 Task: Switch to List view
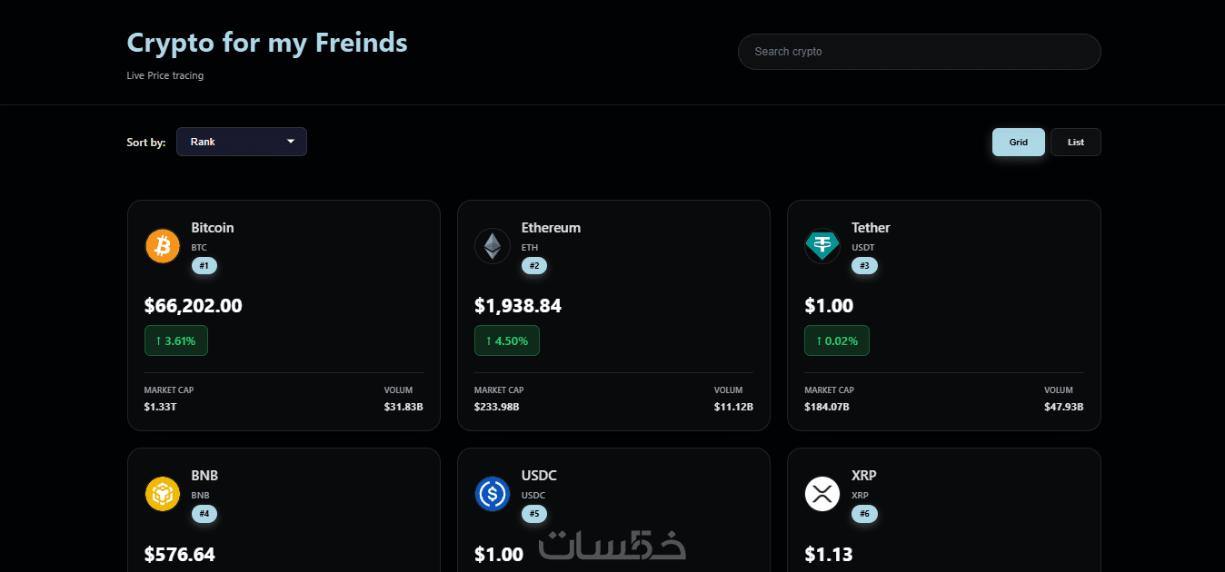click(1076, 142)
